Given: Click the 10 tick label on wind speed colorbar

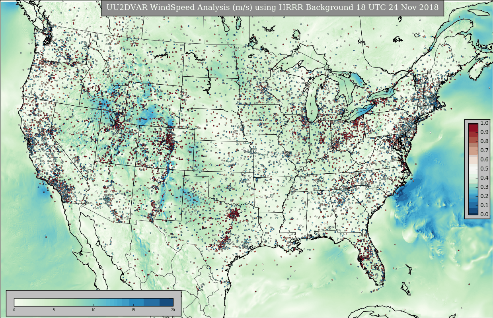Looking at the screenshot, I should 94,310.
